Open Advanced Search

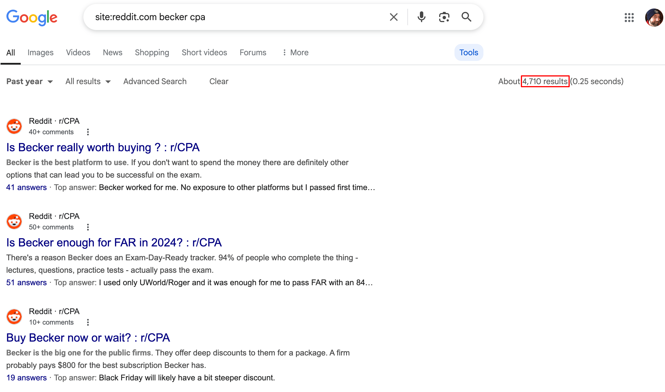[x=155, y=82]
